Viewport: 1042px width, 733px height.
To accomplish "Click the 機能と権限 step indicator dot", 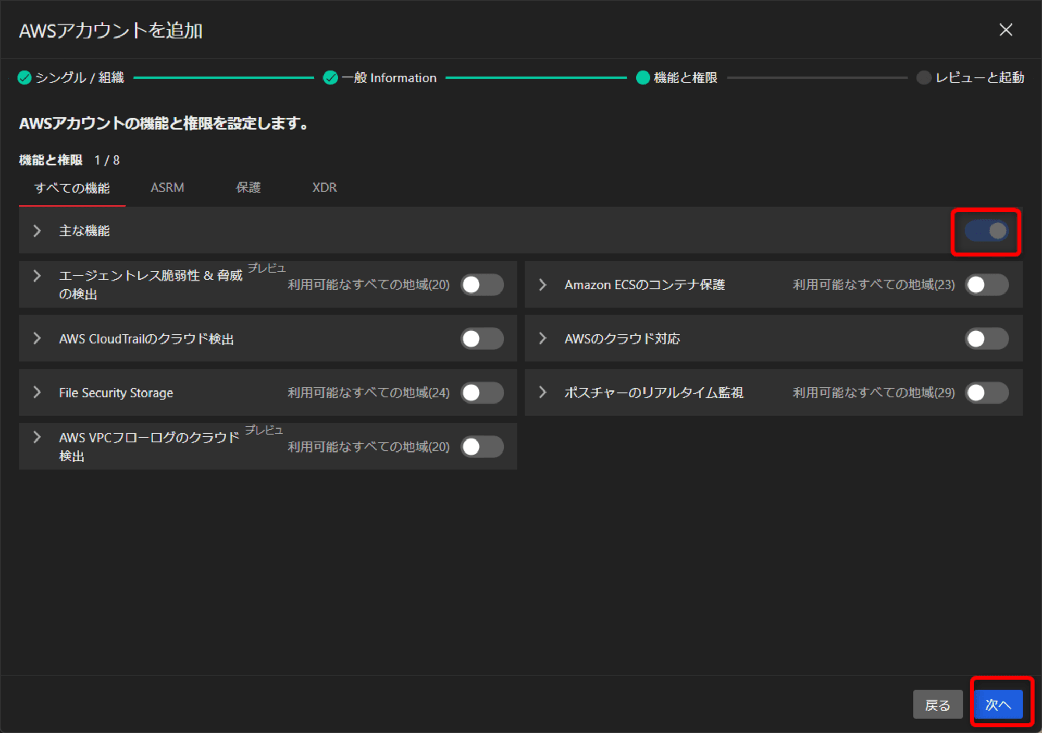I will pos(643,78).
